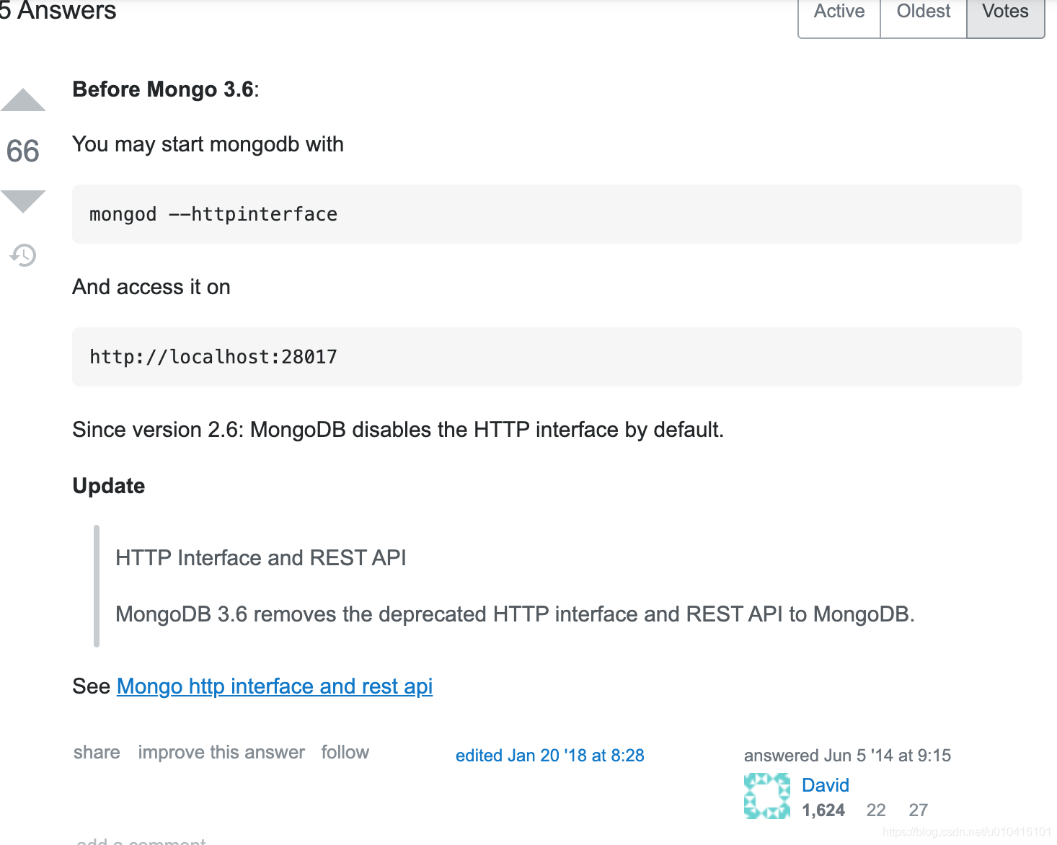1057x845 pixels.
Task: Upvote David's answer
Action: (23, 99)
